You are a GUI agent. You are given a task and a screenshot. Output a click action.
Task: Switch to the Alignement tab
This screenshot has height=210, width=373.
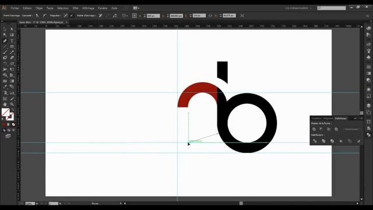[x=328, y=118]
